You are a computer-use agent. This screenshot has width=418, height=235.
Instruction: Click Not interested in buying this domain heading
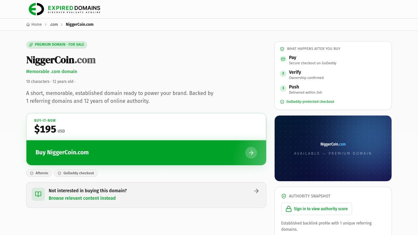point(88,191)
